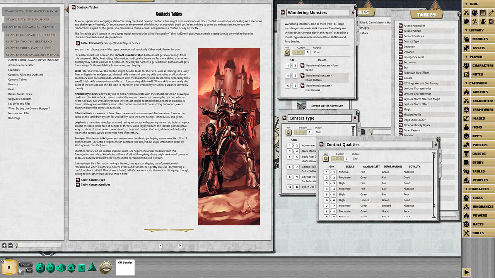Click the Run button
Screen dimensions: 495x278
point(29,271)
